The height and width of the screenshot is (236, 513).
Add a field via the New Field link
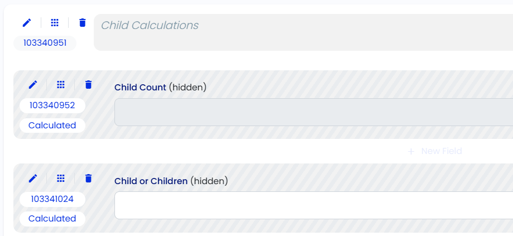tap(442, 151)
